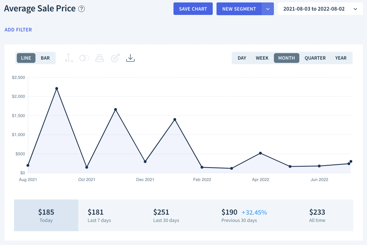Expand the NEW SEGMENT dropdown arrow
Viewport: 367px width, 245px height.
pyautogui.click(x=268, y=9)
